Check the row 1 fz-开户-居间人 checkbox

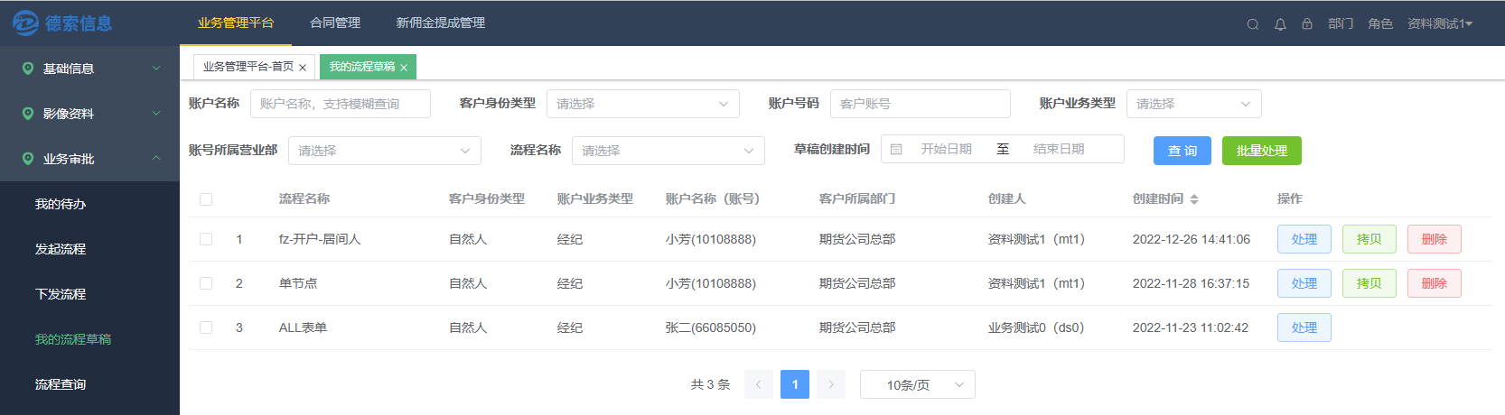tap(206, 239)
